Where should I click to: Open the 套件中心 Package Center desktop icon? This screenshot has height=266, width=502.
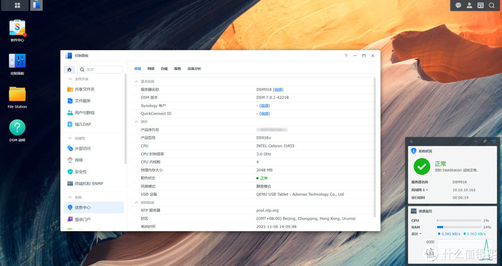pyautogui.click(x=17, y=28)
